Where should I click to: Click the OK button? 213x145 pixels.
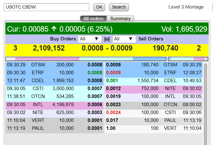pos(99,7)
